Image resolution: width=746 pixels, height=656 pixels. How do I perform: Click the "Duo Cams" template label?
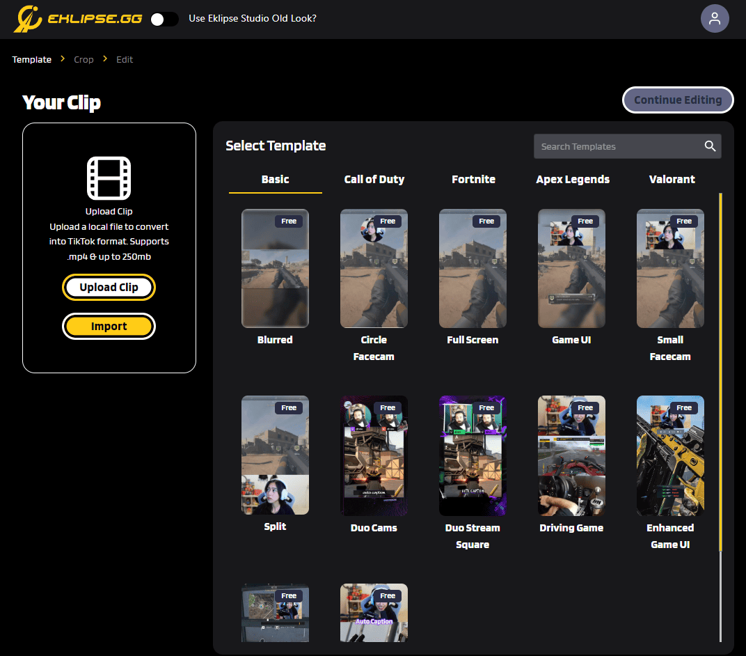pyautogui.click(x=374, y=528)
